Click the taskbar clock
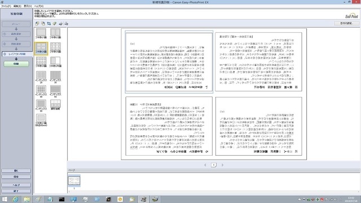361x203 pixels. pos(351,199)
